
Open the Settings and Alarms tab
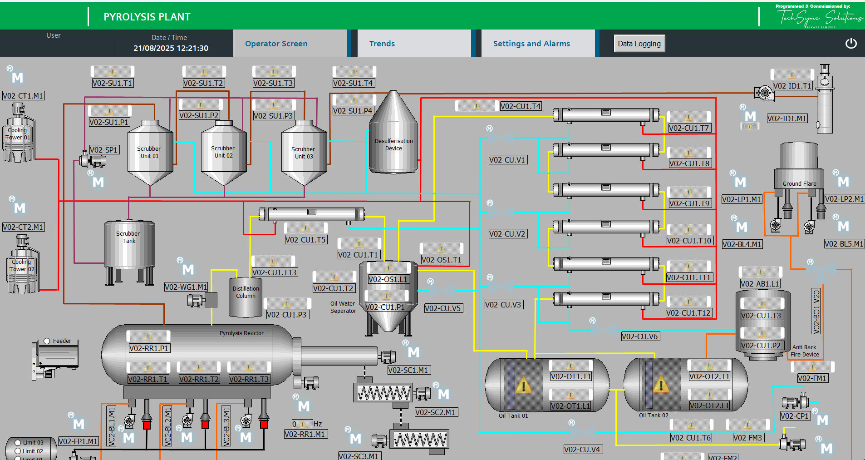click(531, 43)
